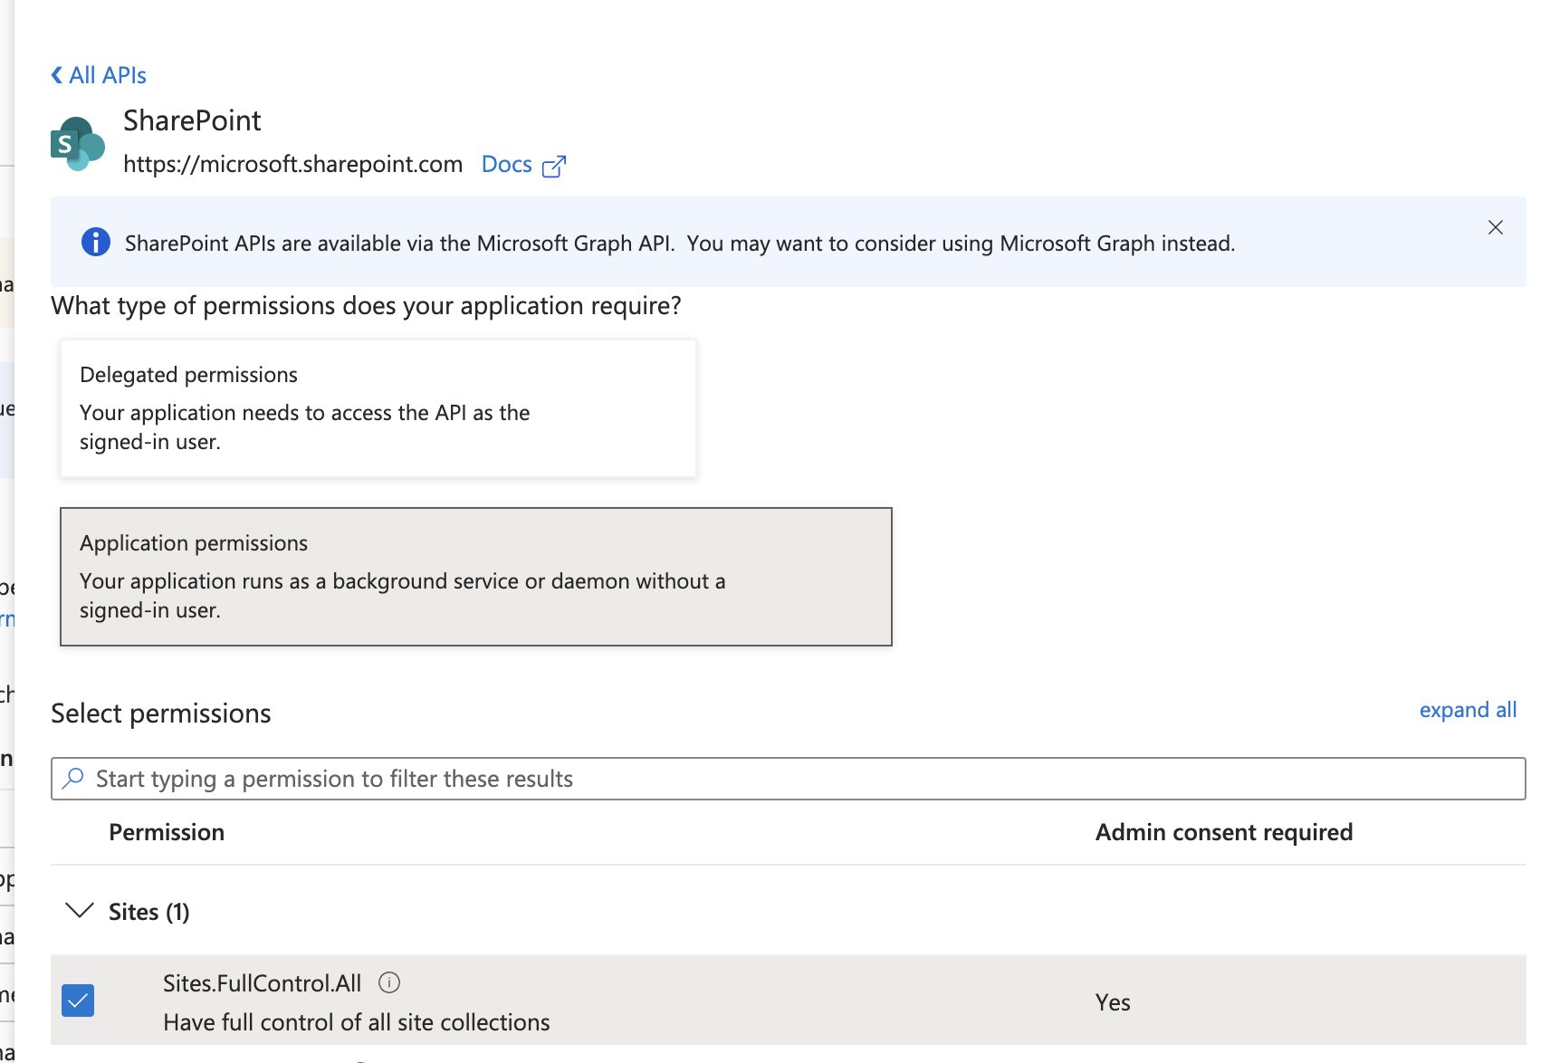The image size is (1550, 1063).
Task: Click the external link icon next to Docs
Action: pyautogui.click(x=554, y=166)
